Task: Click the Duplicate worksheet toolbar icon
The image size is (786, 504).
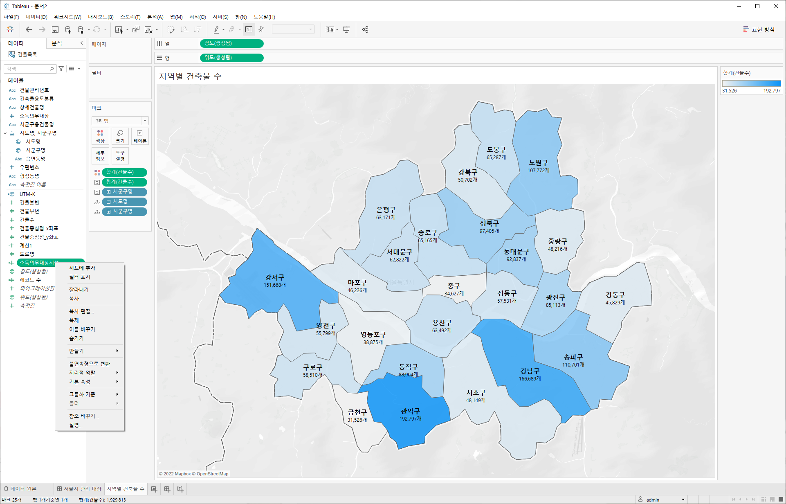Action: 136,29
